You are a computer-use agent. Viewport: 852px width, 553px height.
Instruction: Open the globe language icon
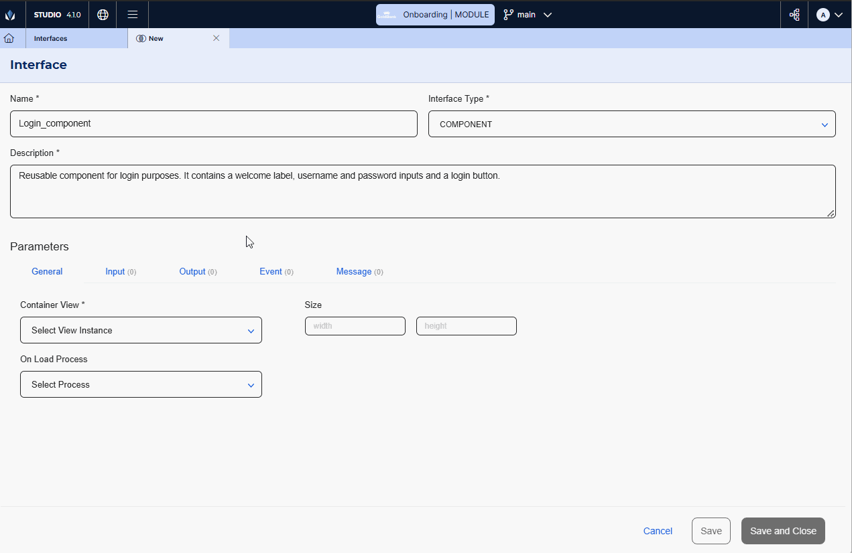(x=103, y=15)
